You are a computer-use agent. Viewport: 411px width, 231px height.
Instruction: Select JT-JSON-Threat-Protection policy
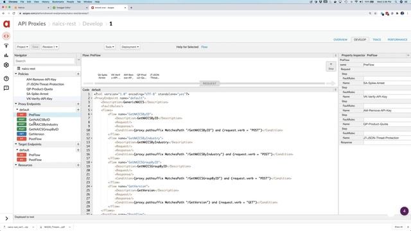(x=45, y=84)
